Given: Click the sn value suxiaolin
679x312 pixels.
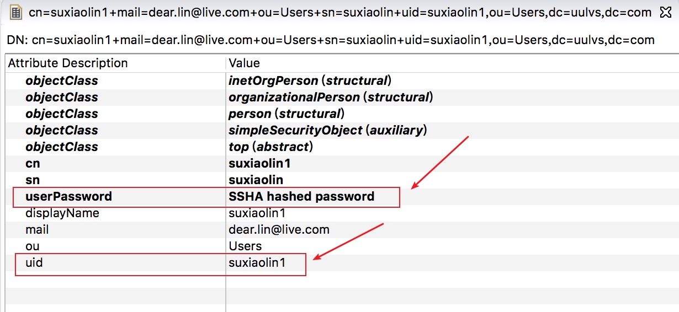Looking at the screenshot, I should click(x=256, y=180).
